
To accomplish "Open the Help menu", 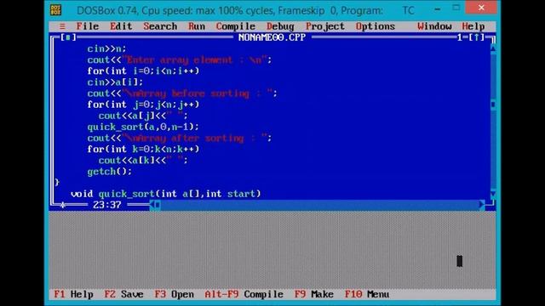I will (x=473, y=26).
